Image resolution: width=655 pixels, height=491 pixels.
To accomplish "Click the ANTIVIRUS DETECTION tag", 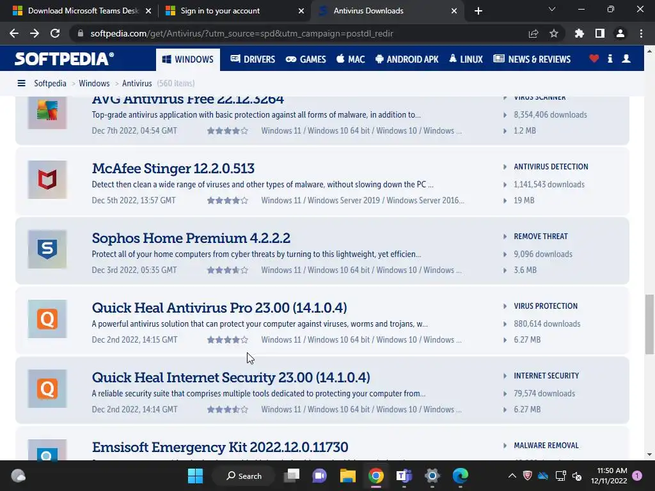I will tap(551, 167).
